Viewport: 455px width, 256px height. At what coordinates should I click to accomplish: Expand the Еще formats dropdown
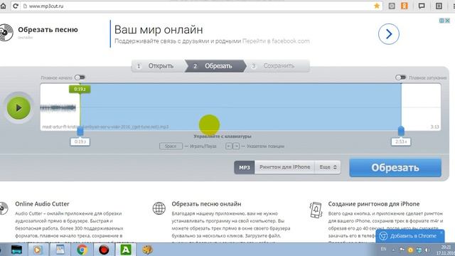click(x=328, y=167)
